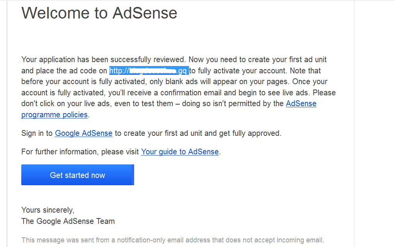Viewport: 395px width, 247px height.
Task: Click The Google AdSense Team signature
Action: (x=68, y=221)
